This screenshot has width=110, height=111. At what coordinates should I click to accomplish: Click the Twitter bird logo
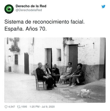(103, 7)
